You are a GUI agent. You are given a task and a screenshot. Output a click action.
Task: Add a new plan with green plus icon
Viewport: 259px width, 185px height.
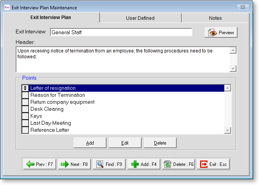point(144,164)
